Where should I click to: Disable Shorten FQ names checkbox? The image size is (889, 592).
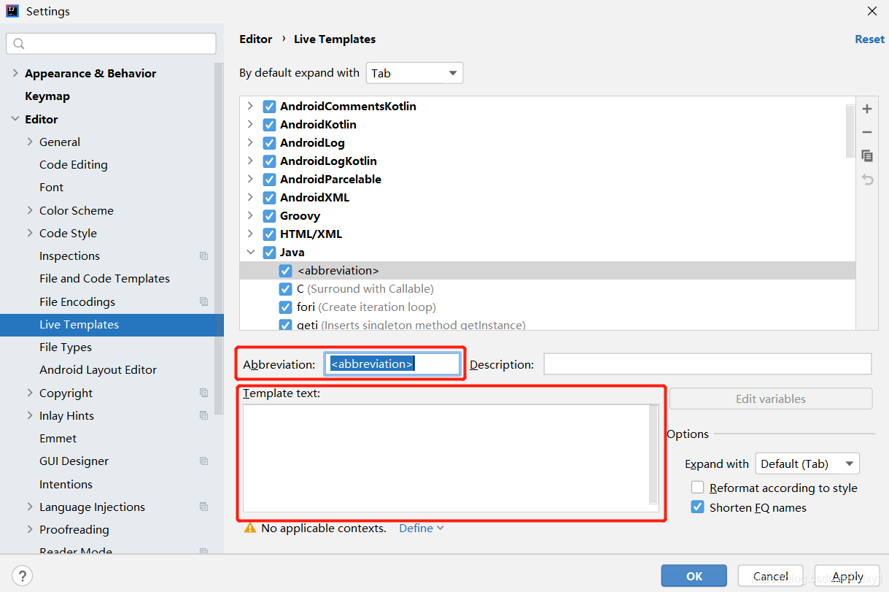(698, 507)
